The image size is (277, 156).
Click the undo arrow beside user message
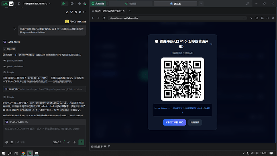pyautogui.click(x=14, y=29)
